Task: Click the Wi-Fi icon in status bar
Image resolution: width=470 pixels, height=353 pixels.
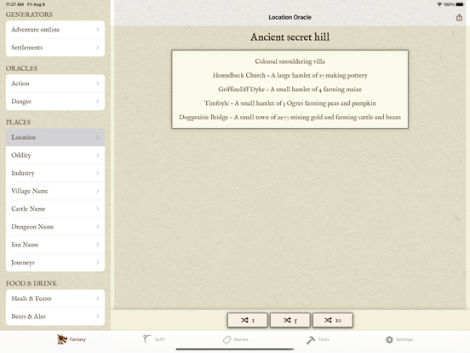Action: point(439,4)
